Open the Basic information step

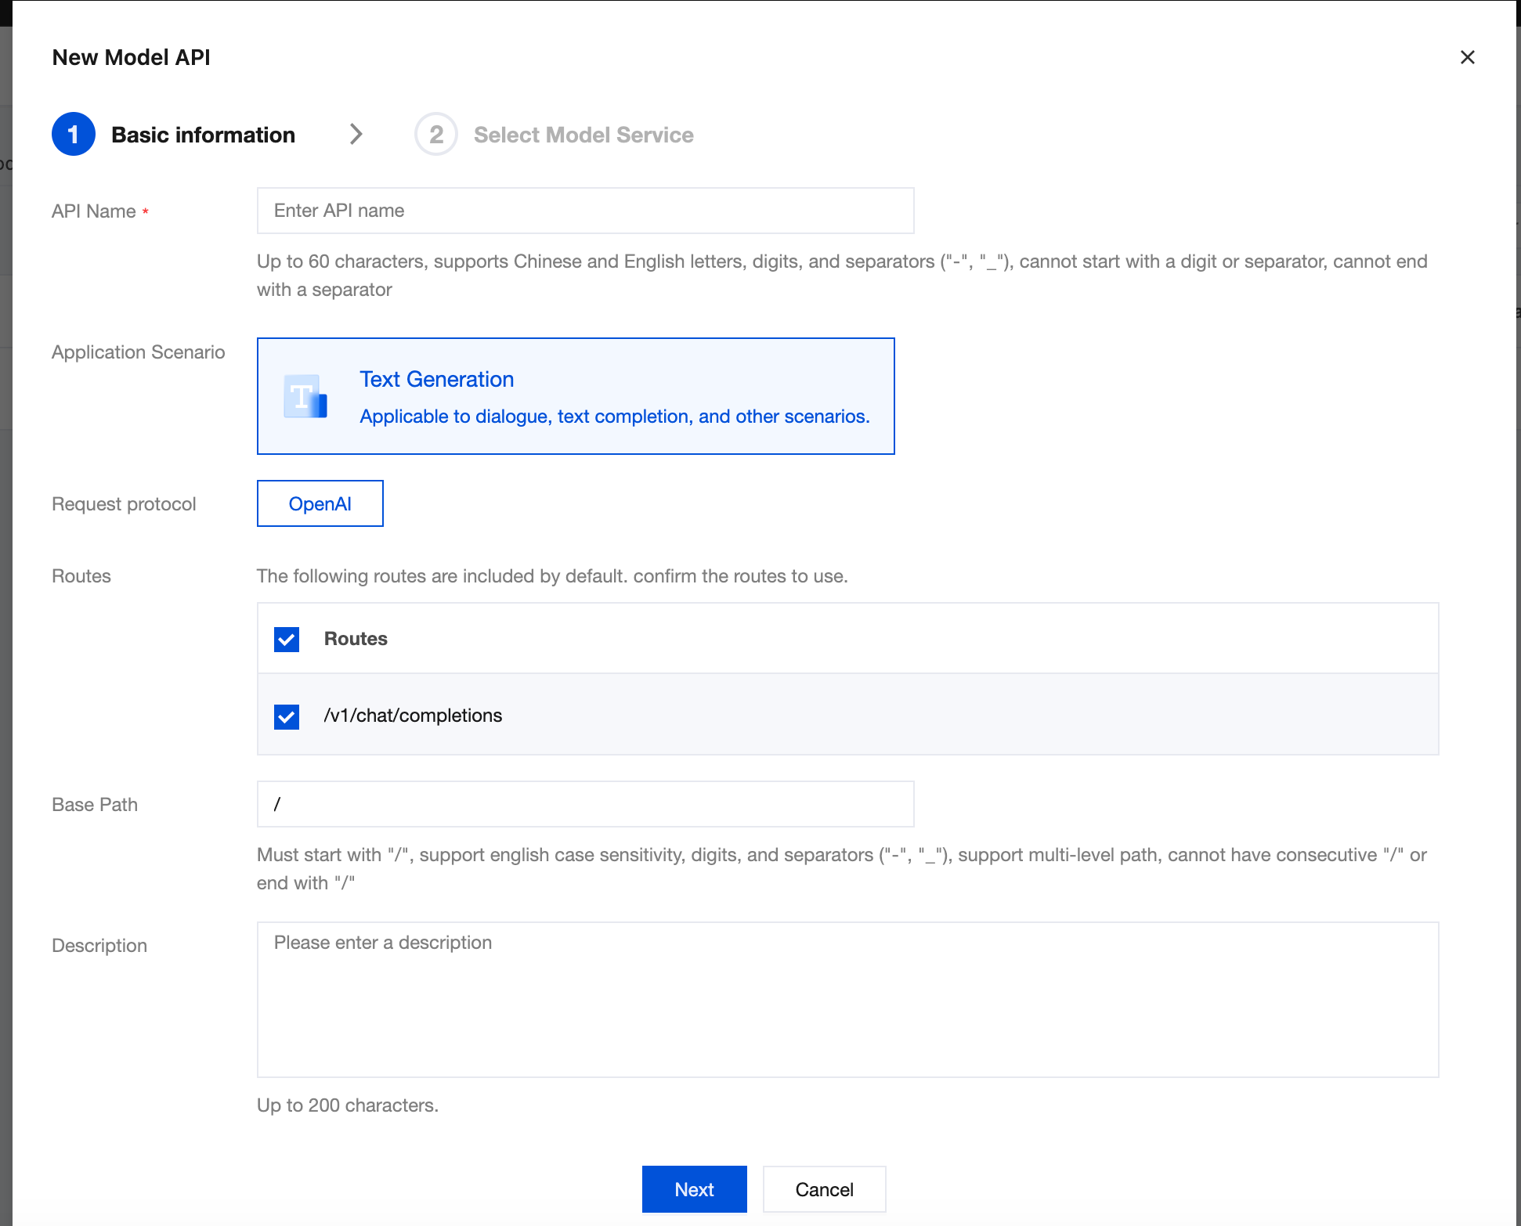click(203, 135)
